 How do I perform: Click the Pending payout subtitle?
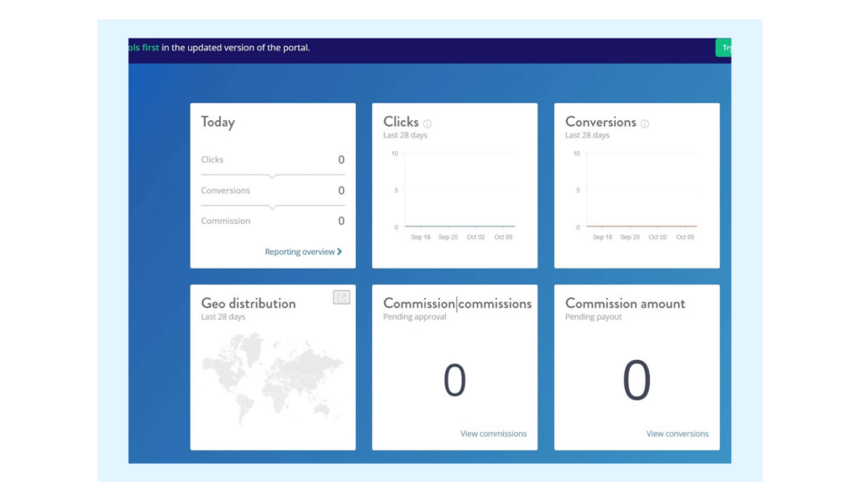tap(593, 317)
